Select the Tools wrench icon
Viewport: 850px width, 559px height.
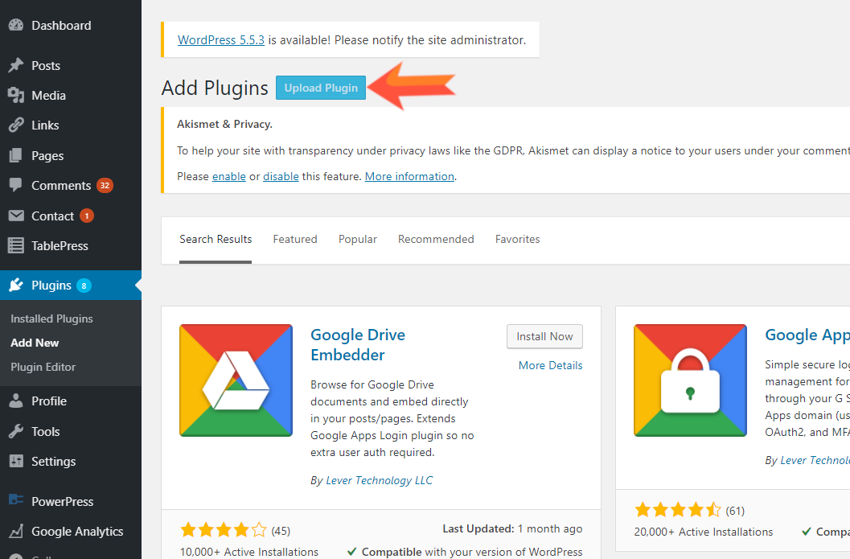click(17, 431)
